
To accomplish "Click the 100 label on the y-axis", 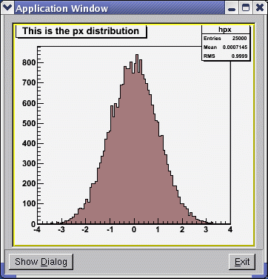I will point(29,204).
